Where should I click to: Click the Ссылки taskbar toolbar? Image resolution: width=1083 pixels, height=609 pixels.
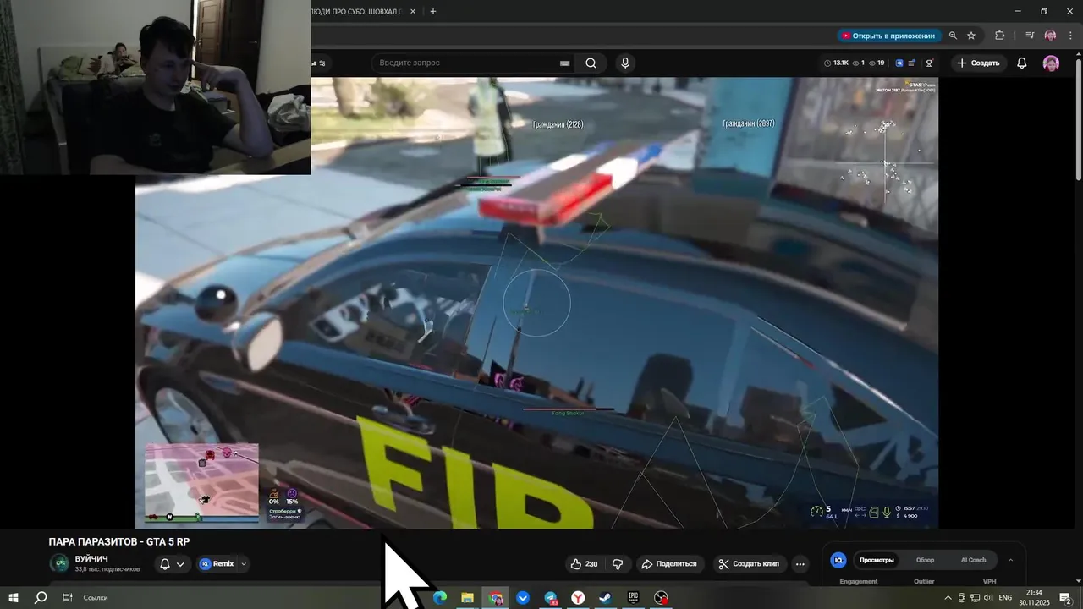pyautogui.click(x=96, y=598)
